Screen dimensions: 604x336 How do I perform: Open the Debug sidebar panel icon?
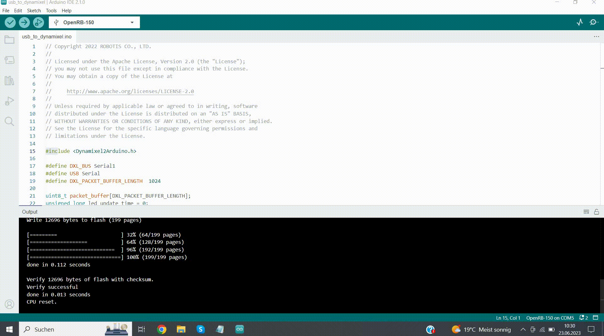click(x=9, y=101)
